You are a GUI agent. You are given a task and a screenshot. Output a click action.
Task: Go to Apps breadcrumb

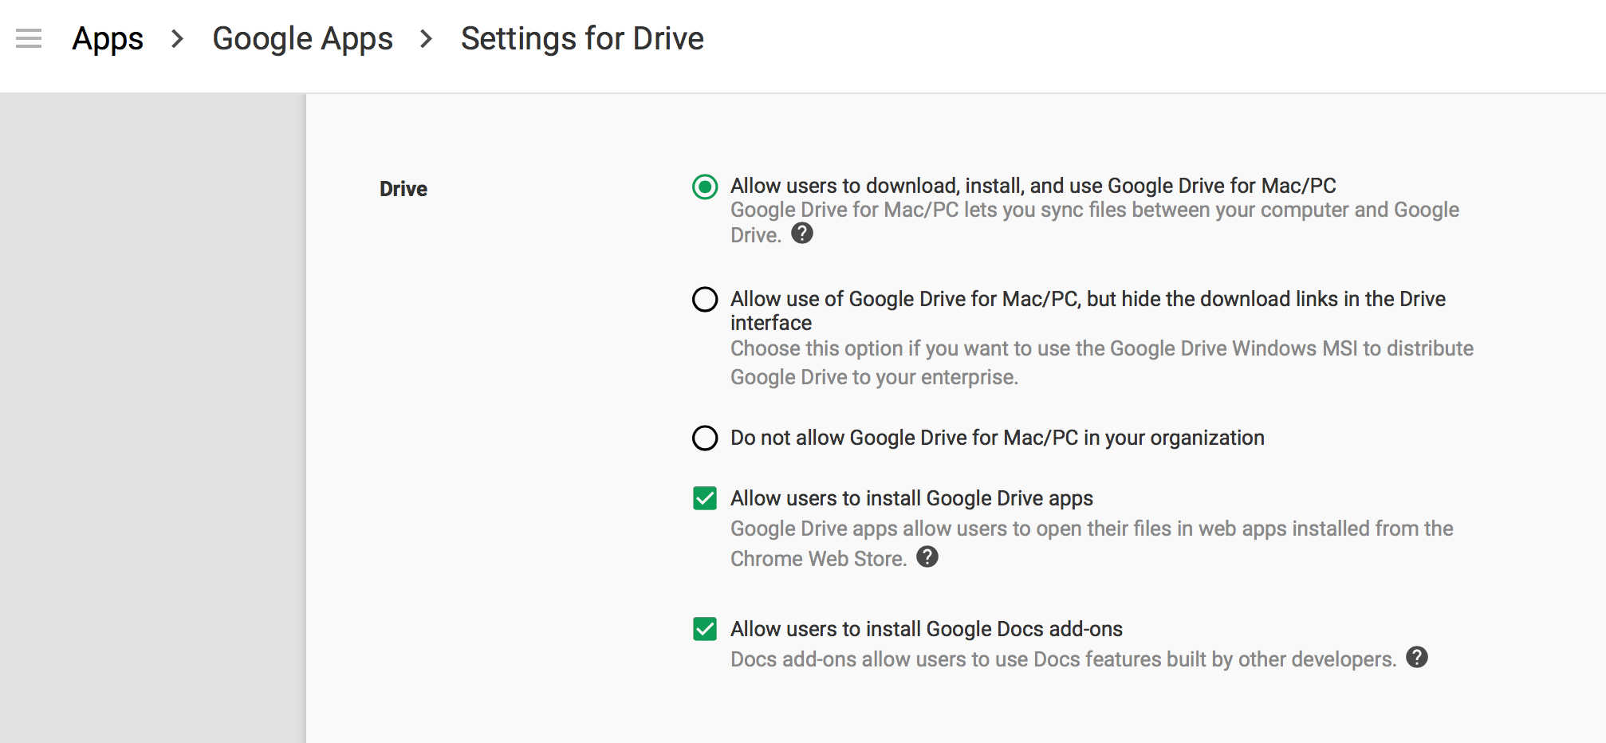click(x=108, y=39)
